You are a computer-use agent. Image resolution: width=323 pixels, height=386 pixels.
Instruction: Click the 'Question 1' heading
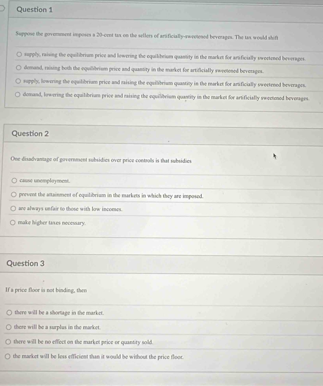(x=35, y=10)
